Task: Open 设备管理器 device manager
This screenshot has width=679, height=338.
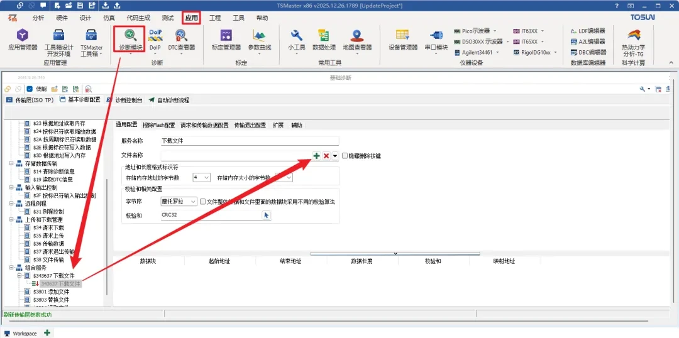Action: pos(403,40)
